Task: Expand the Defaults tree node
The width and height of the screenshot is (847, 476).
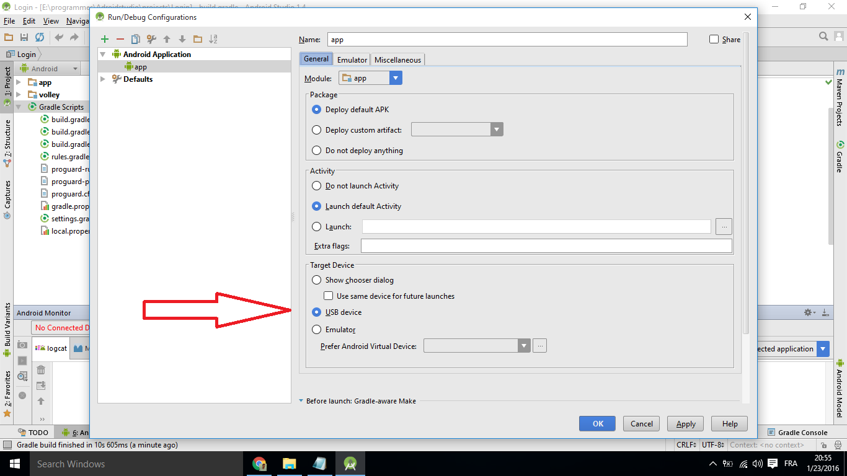Action: click(103, 79)
